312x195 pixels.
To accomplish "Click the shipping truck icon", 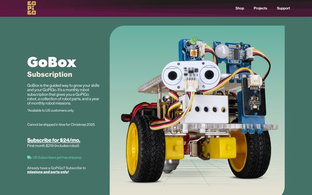I will click(29, 157).
